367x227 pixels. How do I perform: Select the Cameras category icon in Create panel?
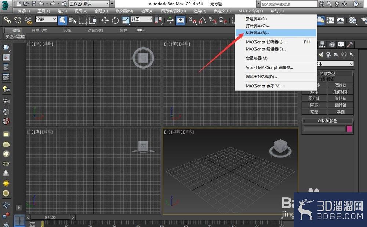pos(328,55)
